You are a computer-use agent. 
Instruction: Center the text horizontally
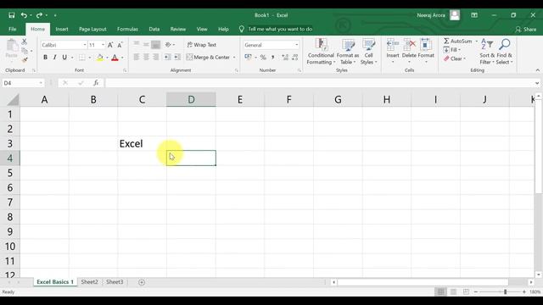coord(146,57)
